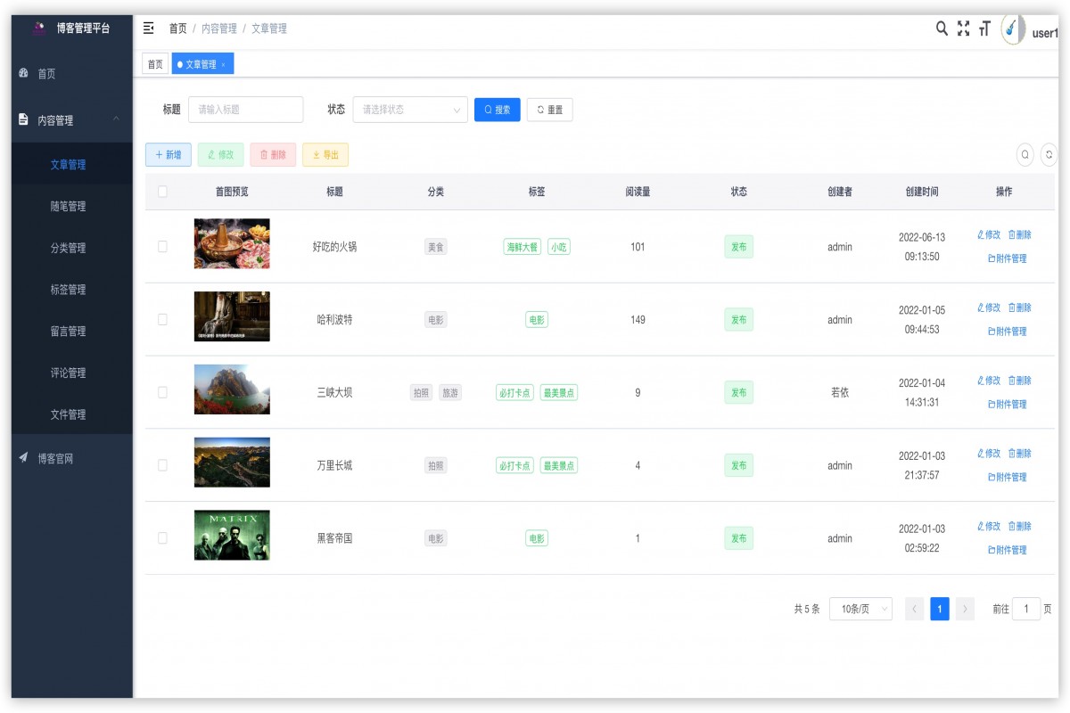Viewport: 1070px width, 713px height.
Task: Click round refresh icon above table
Action: [x=1049, y=155]
